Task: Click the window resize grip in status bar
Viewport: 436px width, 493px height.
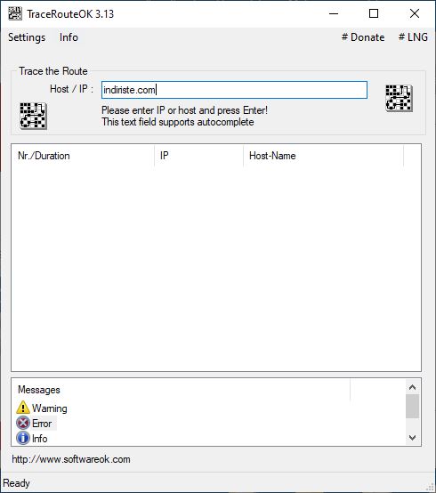Action: [430, 487]
